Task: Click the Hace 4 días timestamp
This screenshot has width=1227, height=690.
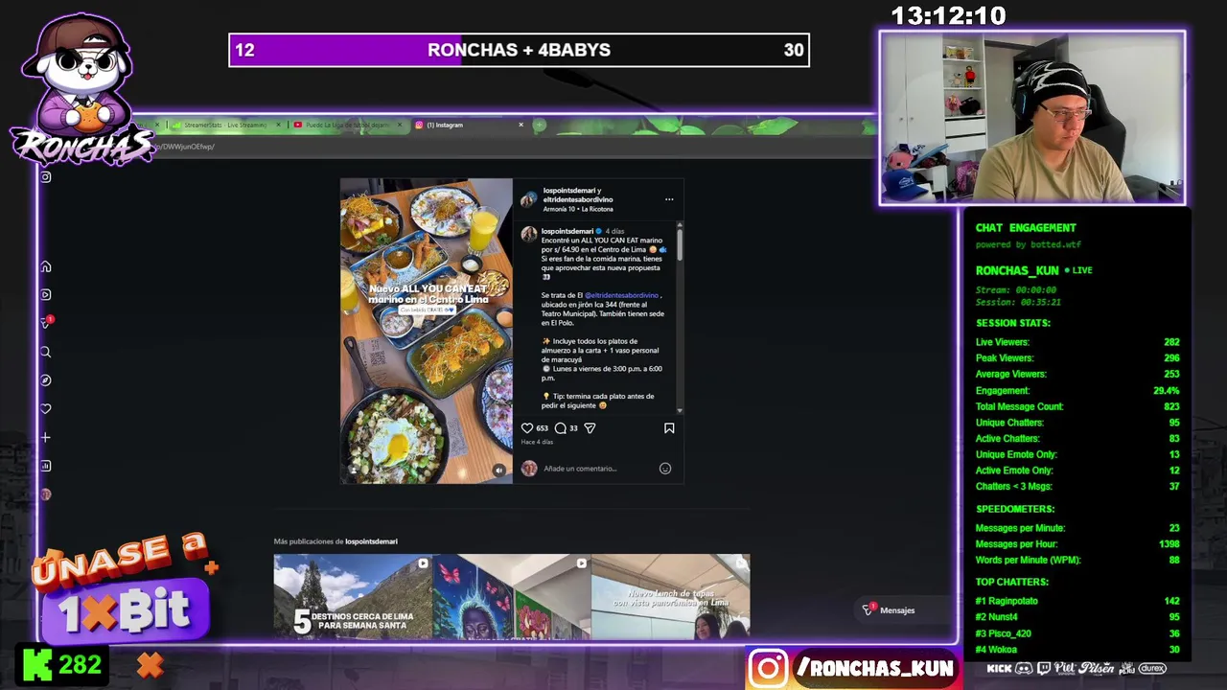Action: click(537, 442)
